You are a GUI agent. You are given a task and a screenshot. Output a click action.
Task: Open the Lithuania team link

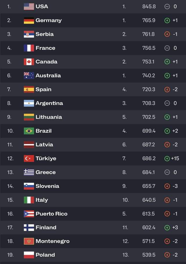pyautogui.click(x=49, y=117)
